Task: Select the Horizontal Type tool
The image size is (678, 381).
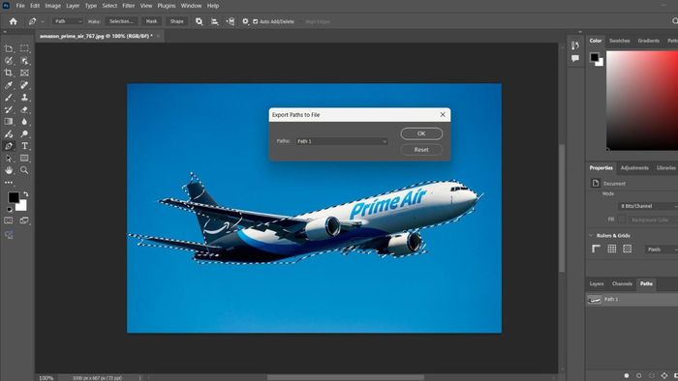Action: pos(24,146)
